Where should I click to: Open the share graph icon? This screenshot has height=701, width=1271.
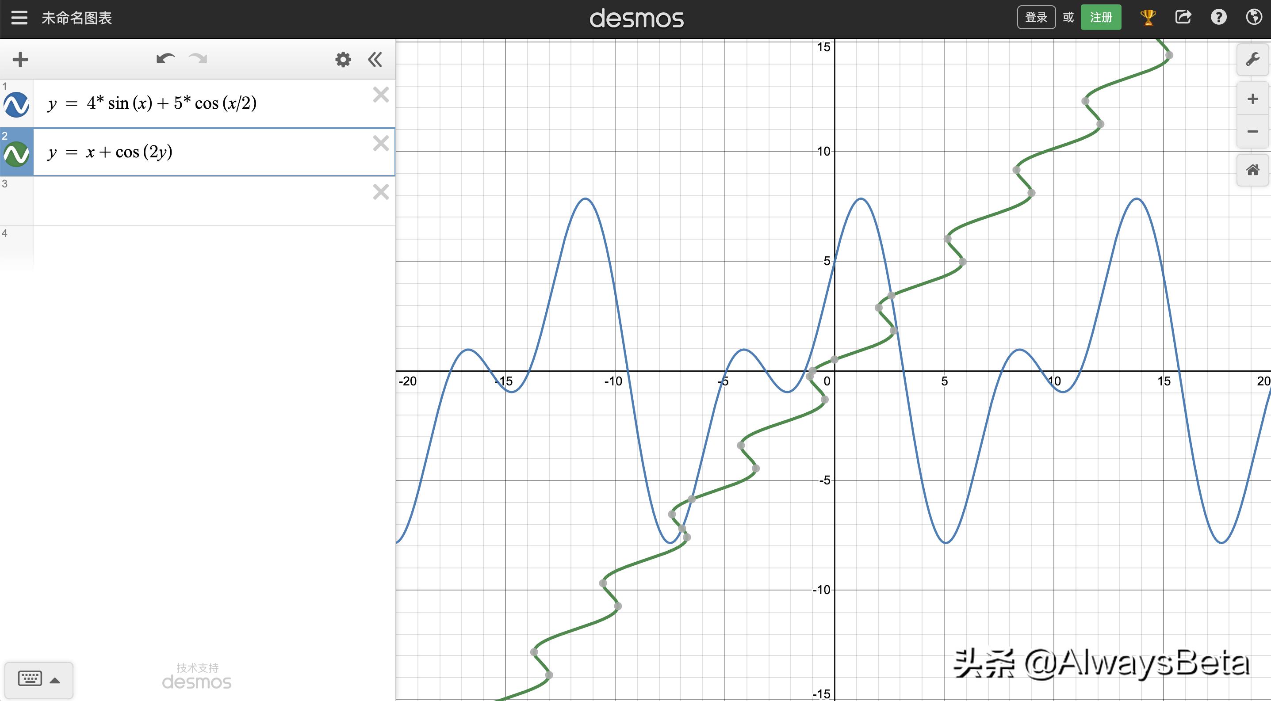[x=1183, y=18]
